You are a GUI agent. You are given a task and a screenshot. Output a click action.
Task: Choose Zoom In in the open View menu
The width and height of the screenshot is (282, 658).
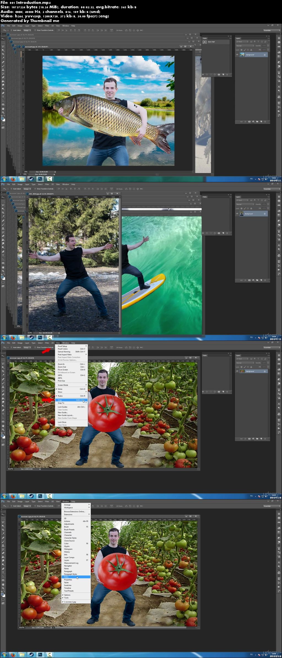pyautogui.click(x=71, y=364)
